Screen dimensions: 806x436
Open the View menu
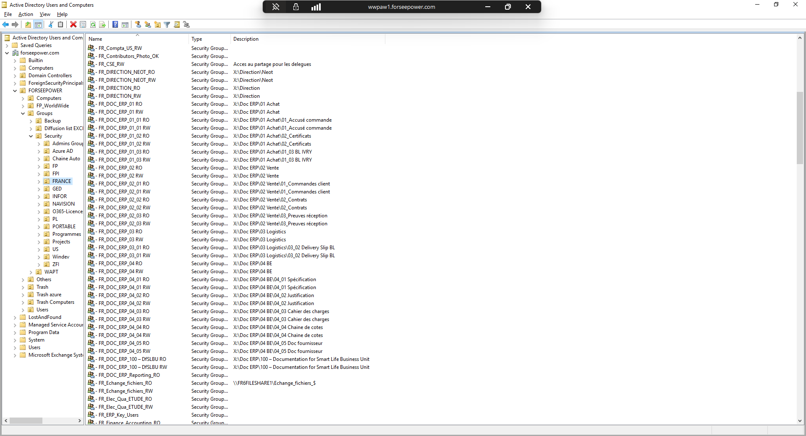tap(45, 14)
